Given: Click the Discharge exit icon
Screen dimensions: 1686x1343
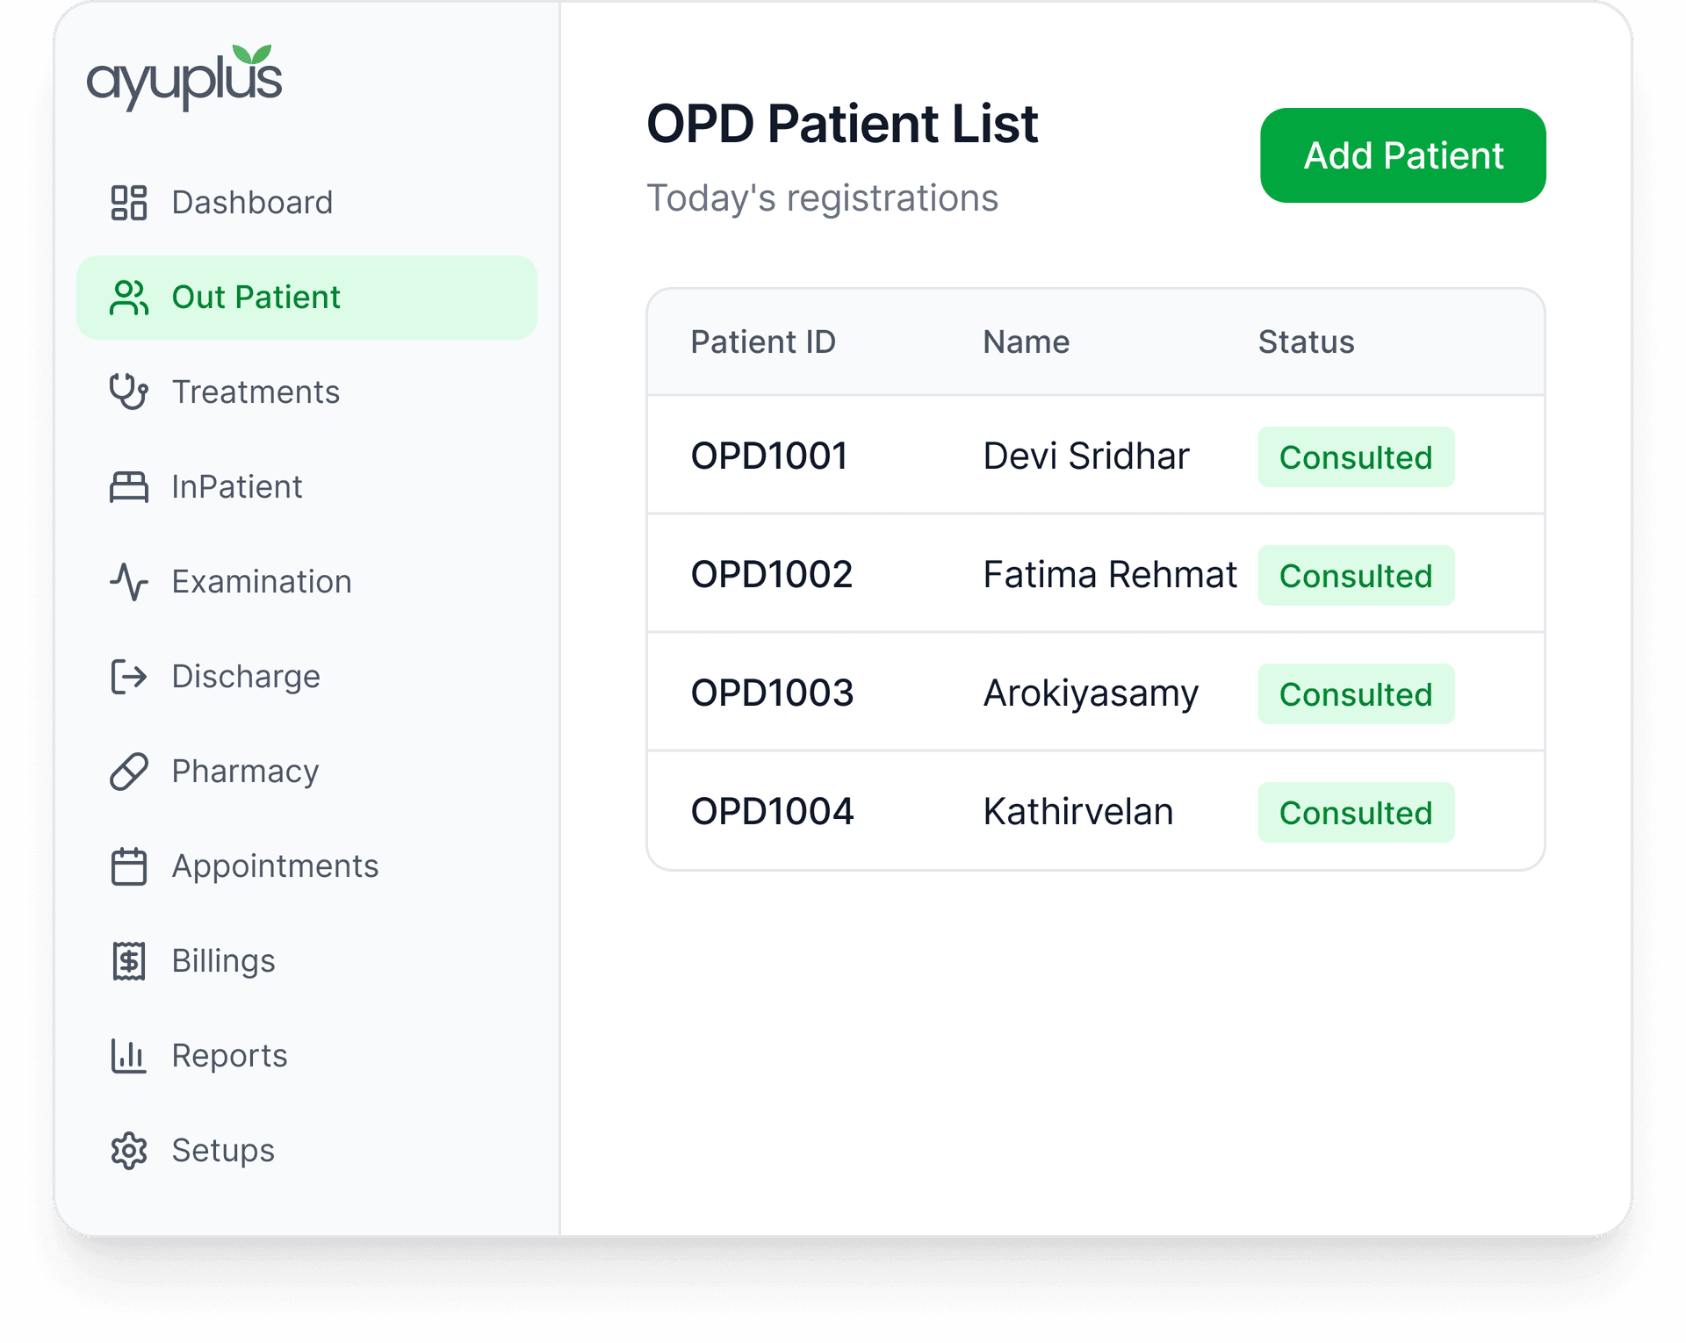Looking at the screenshot, I should (128, 676).
